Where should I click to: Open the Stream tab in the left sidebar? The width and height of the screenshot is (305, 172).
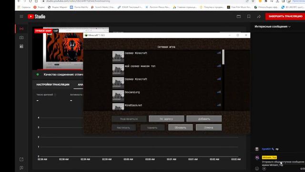coord(21,29)
